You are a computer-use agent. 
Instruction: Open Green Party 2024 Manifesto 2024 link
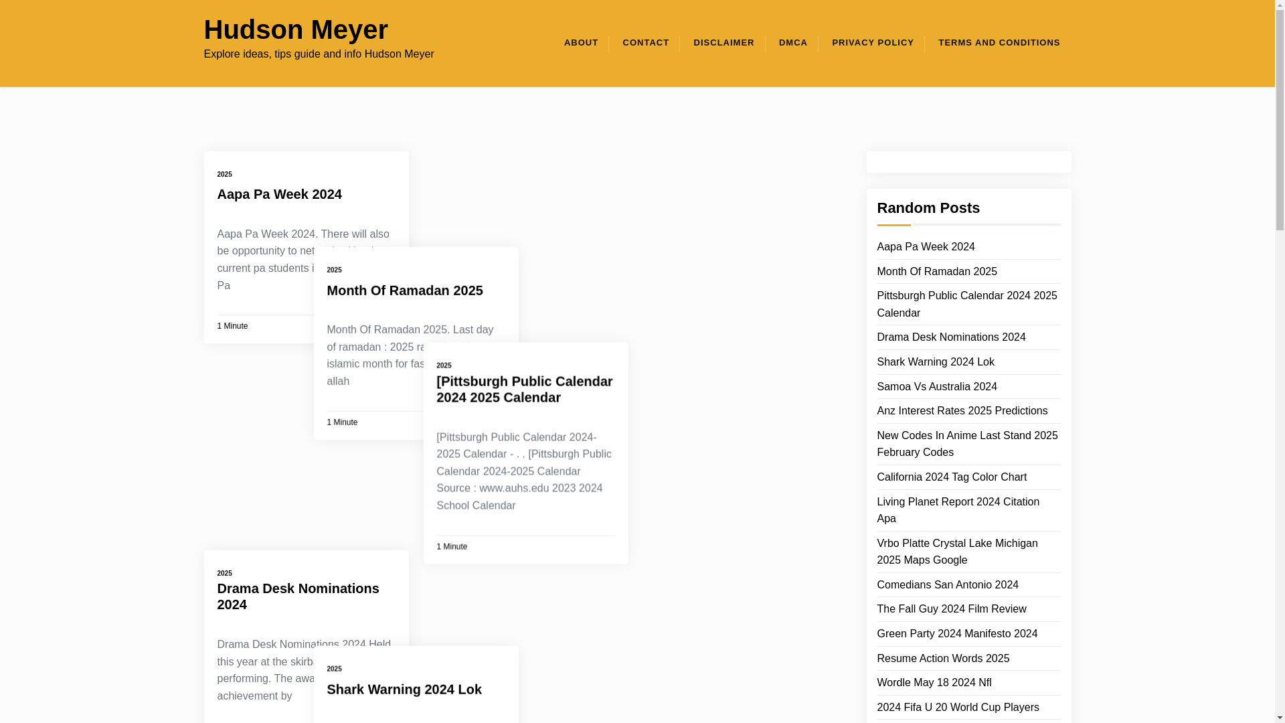click(957, 634)
